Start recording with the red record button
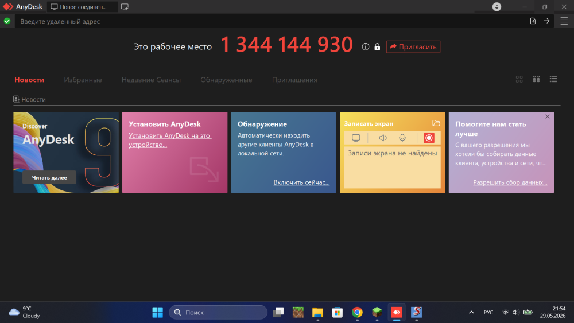The image size is (574, 323). pos(429,138)
